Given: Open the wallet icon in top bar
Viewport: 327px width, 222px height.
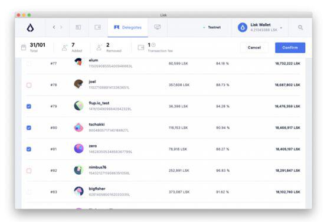Looking at the screenshot, I should (x=97, y=27).
